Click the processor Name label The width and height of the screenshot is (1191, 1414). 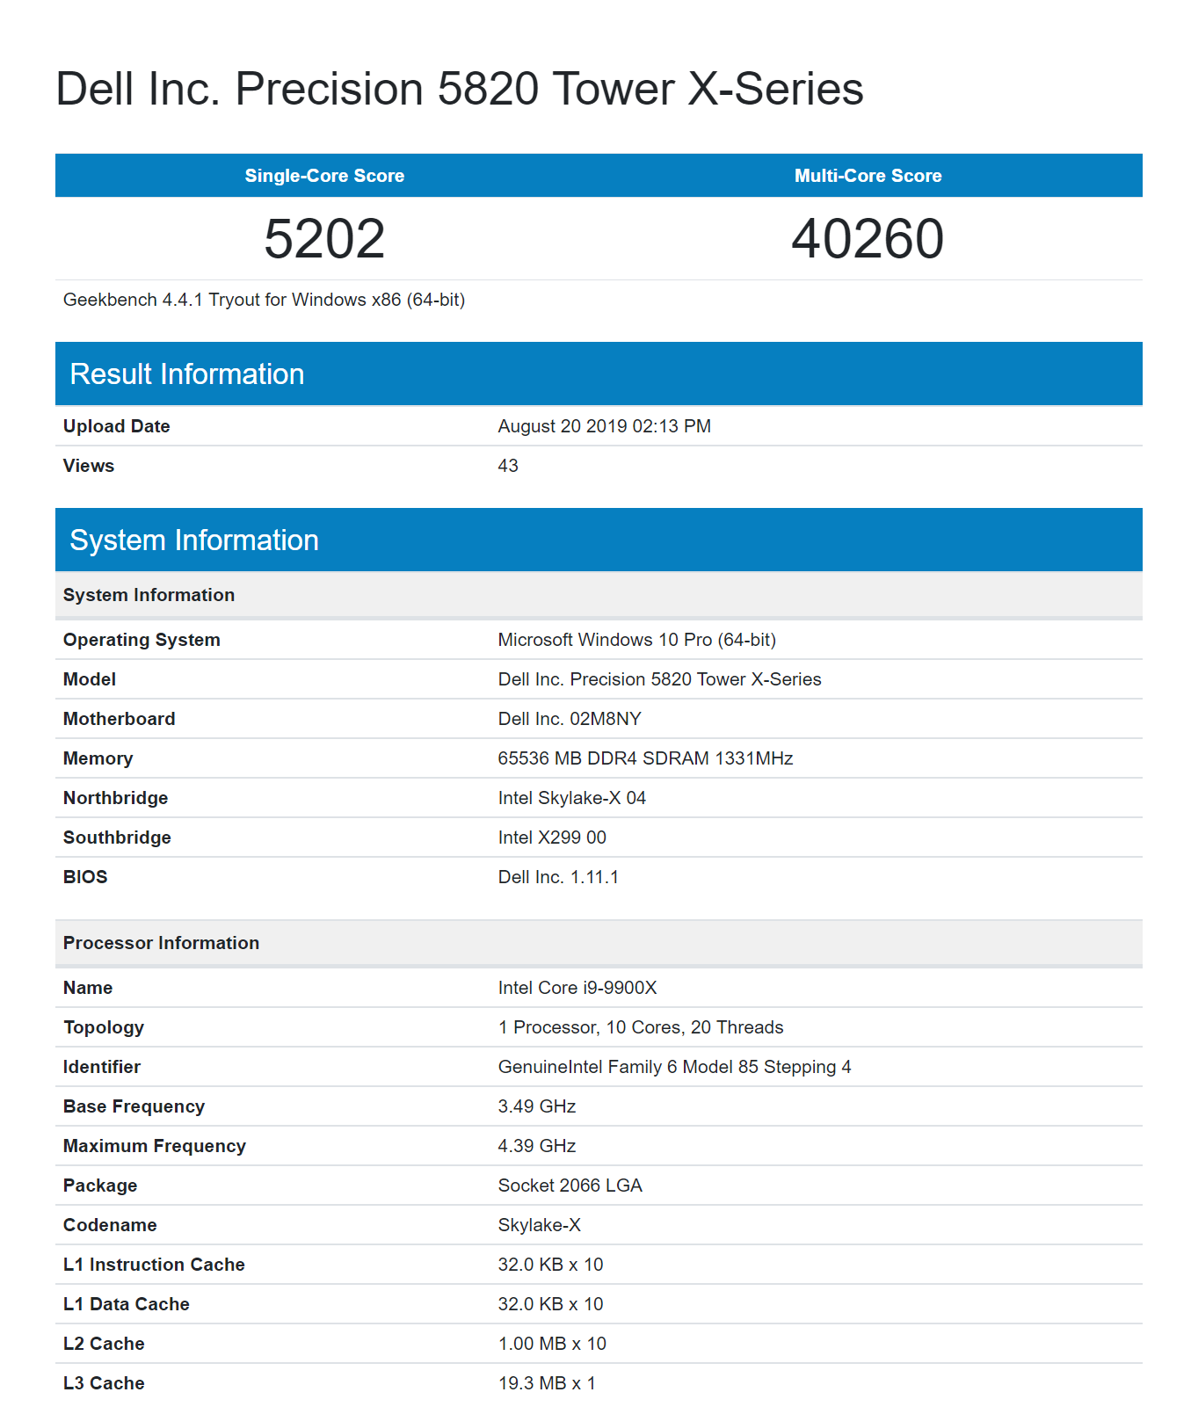tap(88, 988)
